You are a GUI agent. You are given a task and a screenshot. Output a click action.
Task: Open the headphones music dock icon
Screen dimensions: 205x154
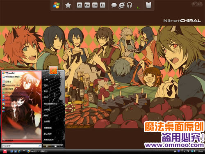(129, 5)
